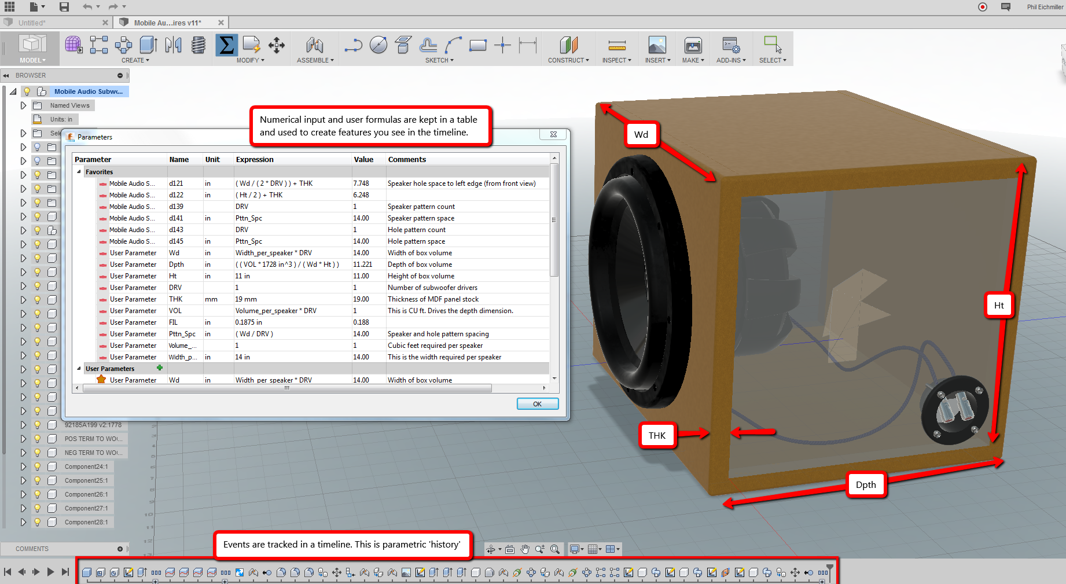Toggle visibility bulb for NEG TERM TO WOOFER
Image resolution: width=1066 pixels, height=584 pixels.
pos(38,453)
